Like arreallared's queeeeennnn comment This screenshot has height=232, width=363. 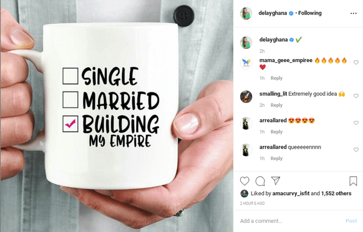tap(356, 150)
